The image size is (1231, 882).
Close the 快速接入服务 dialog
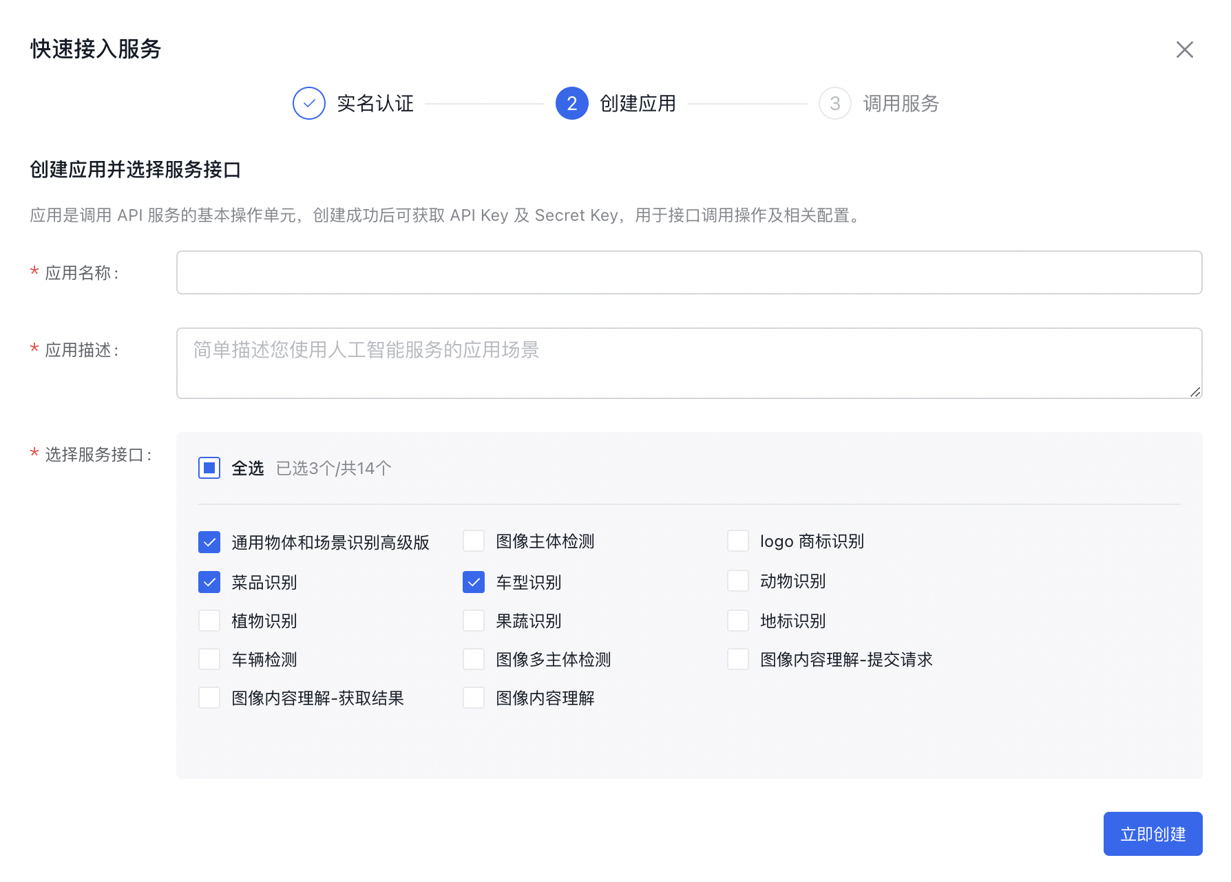[x=1184, y=50]
